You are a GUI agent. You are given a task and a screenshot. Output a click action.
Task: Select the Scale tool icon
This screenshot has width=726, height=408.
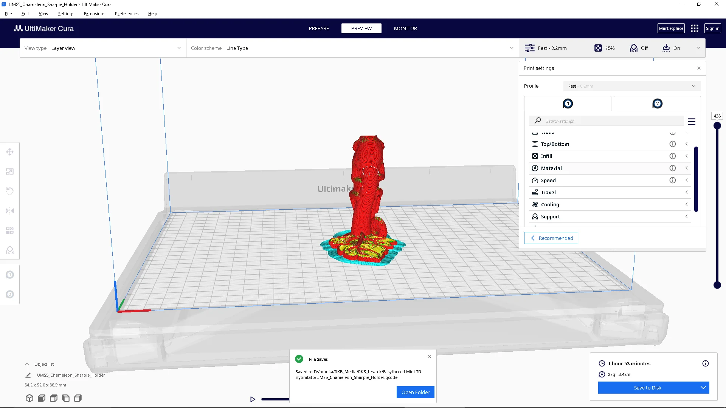point(10,172)
